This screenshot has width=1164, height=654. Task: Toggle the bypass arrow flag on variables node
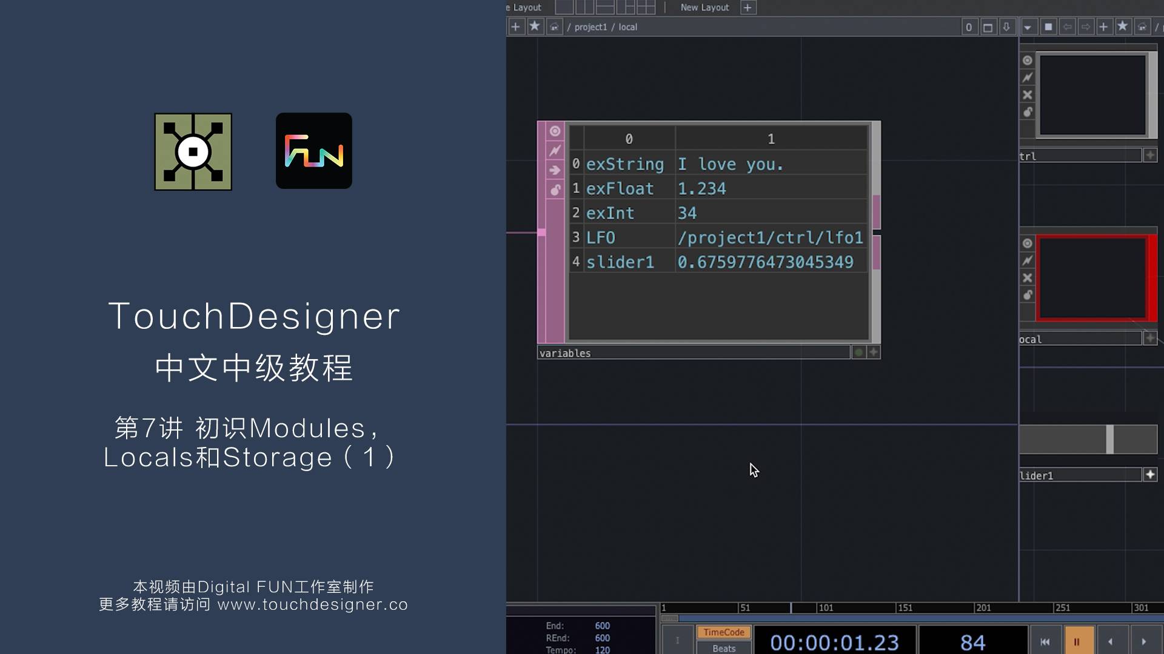point(555,170)
